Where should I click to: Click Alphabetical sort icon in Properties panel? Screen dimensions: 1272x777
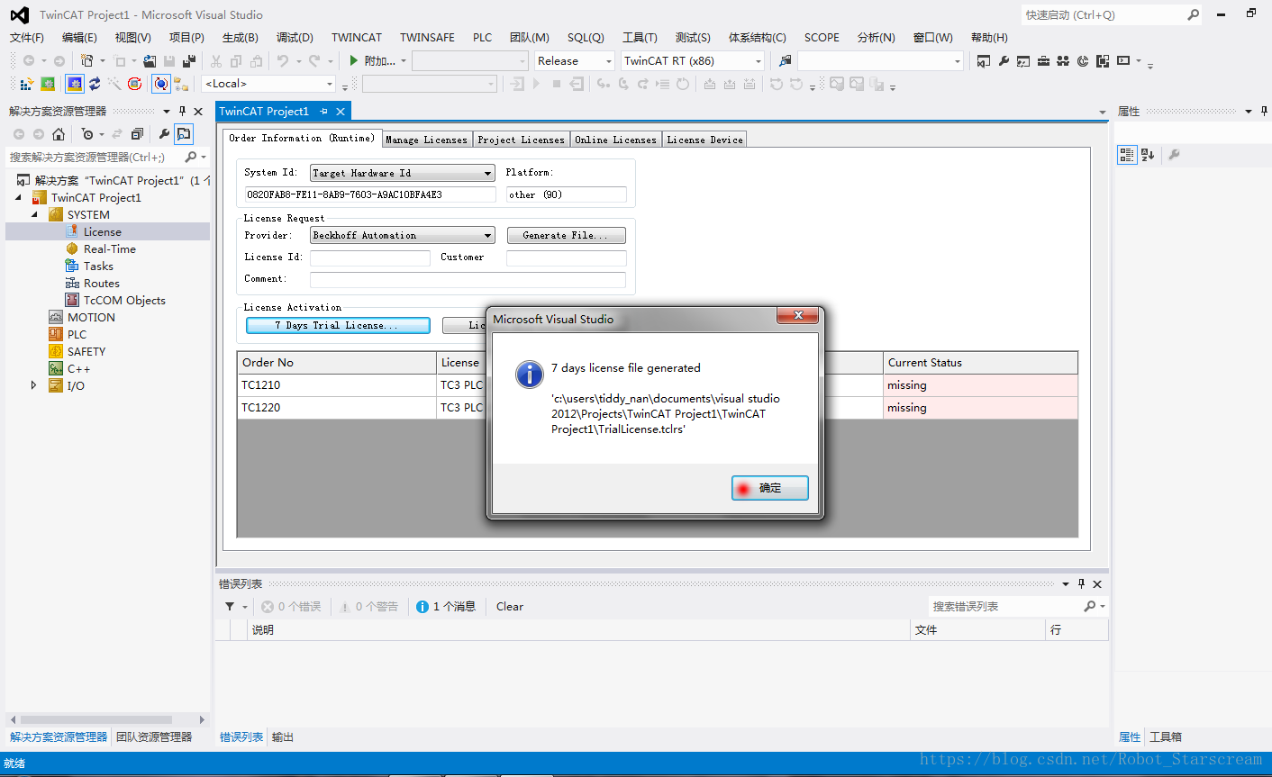click(x=1148, y=155)
